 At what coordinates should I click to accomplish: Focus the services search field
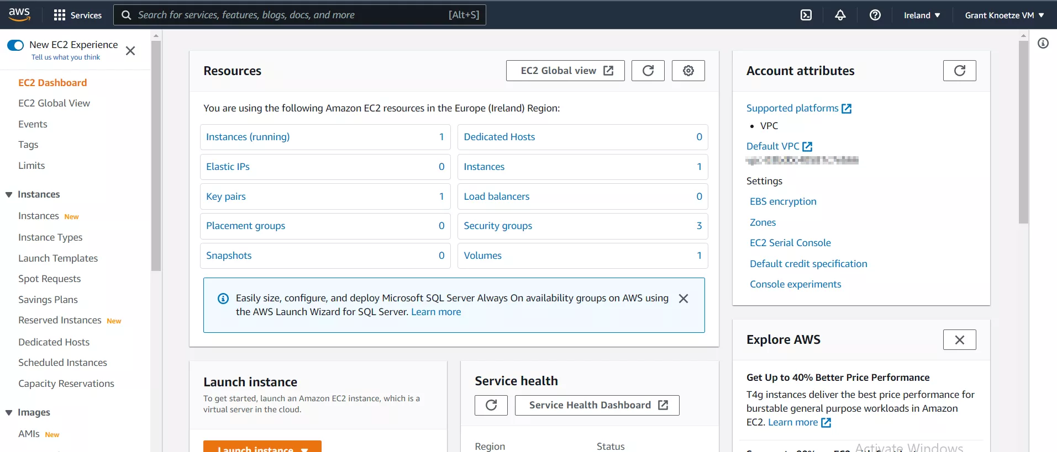point(299,15)
